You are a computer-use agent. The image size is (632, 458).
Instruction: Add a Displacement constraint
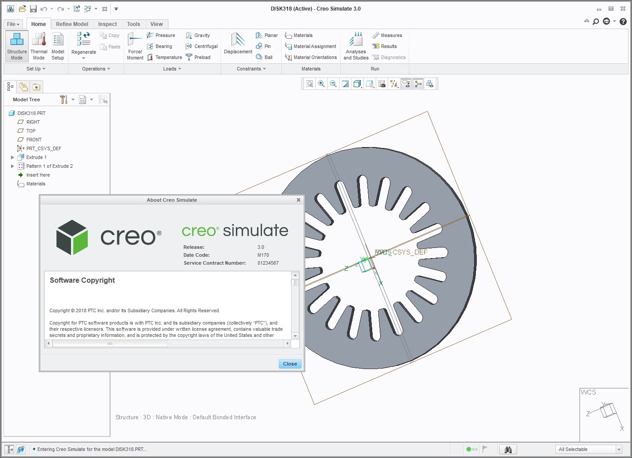[x=238, y=43]
